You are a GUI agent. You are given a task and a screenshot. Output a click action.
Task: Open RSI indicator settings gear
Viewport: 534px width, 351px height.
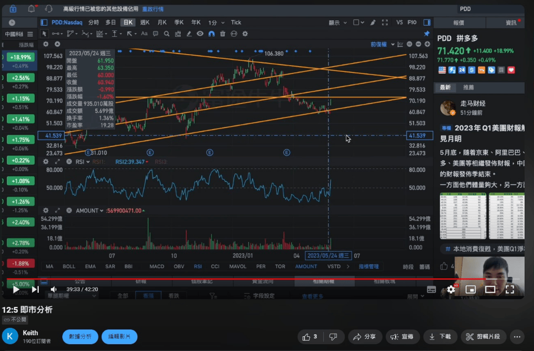(x=46, y=162)
